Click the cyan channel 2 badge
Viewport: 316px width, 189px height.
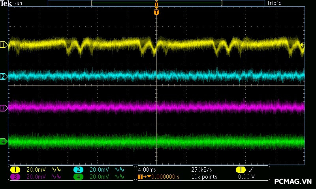[78, 170]
